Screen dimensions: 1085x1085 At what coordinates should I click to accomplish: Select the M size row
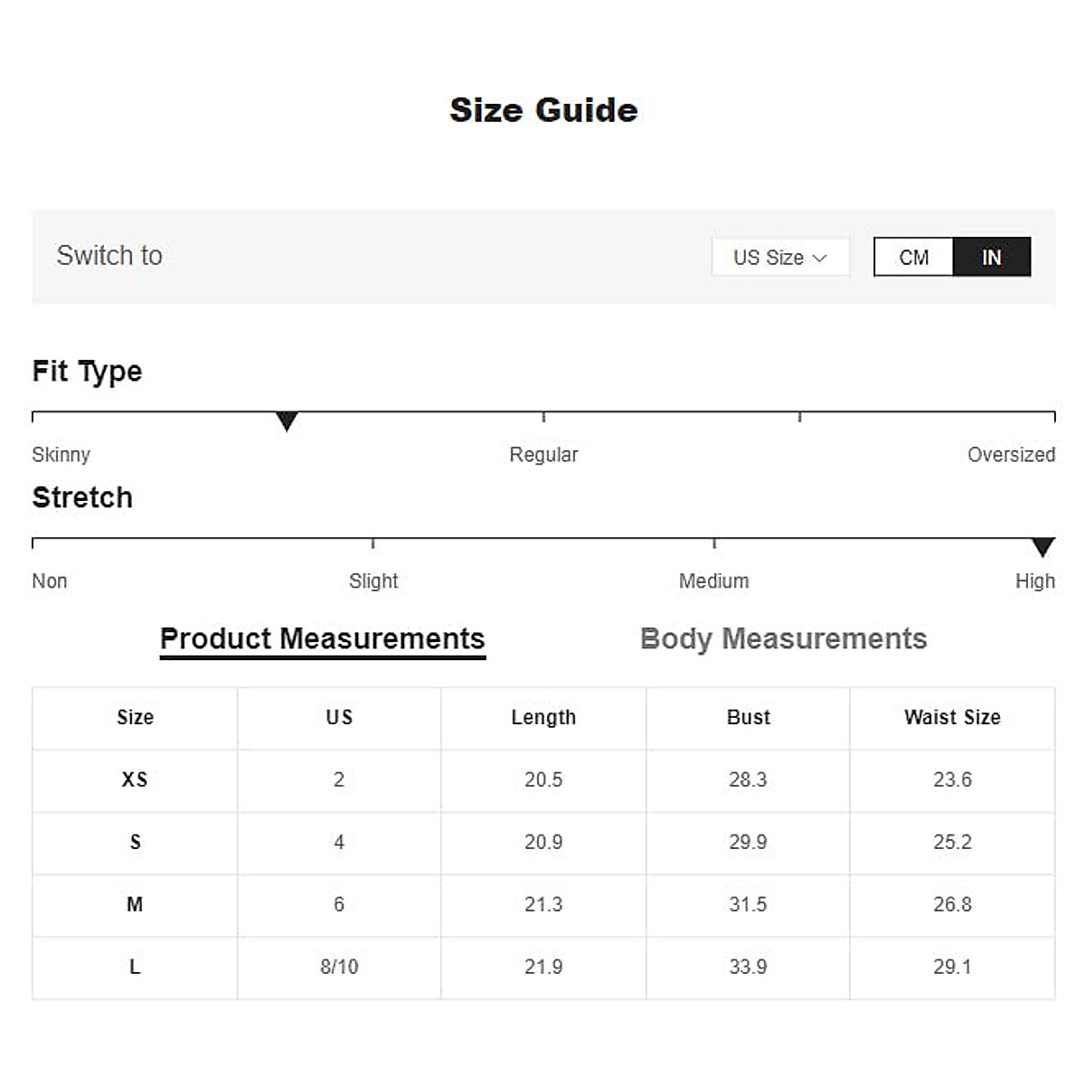(135, 905)
